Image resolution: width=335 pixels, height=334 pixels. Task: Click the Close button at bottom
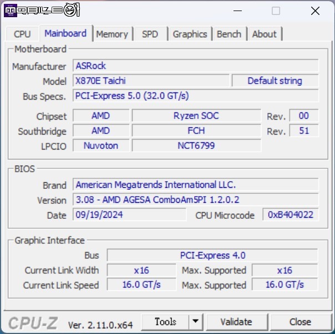tap(300, 322)
